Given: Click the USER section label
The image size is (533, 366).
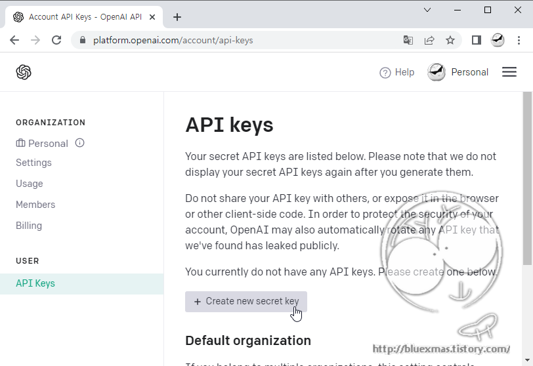Looking at the screenshot, I should 28,261.
